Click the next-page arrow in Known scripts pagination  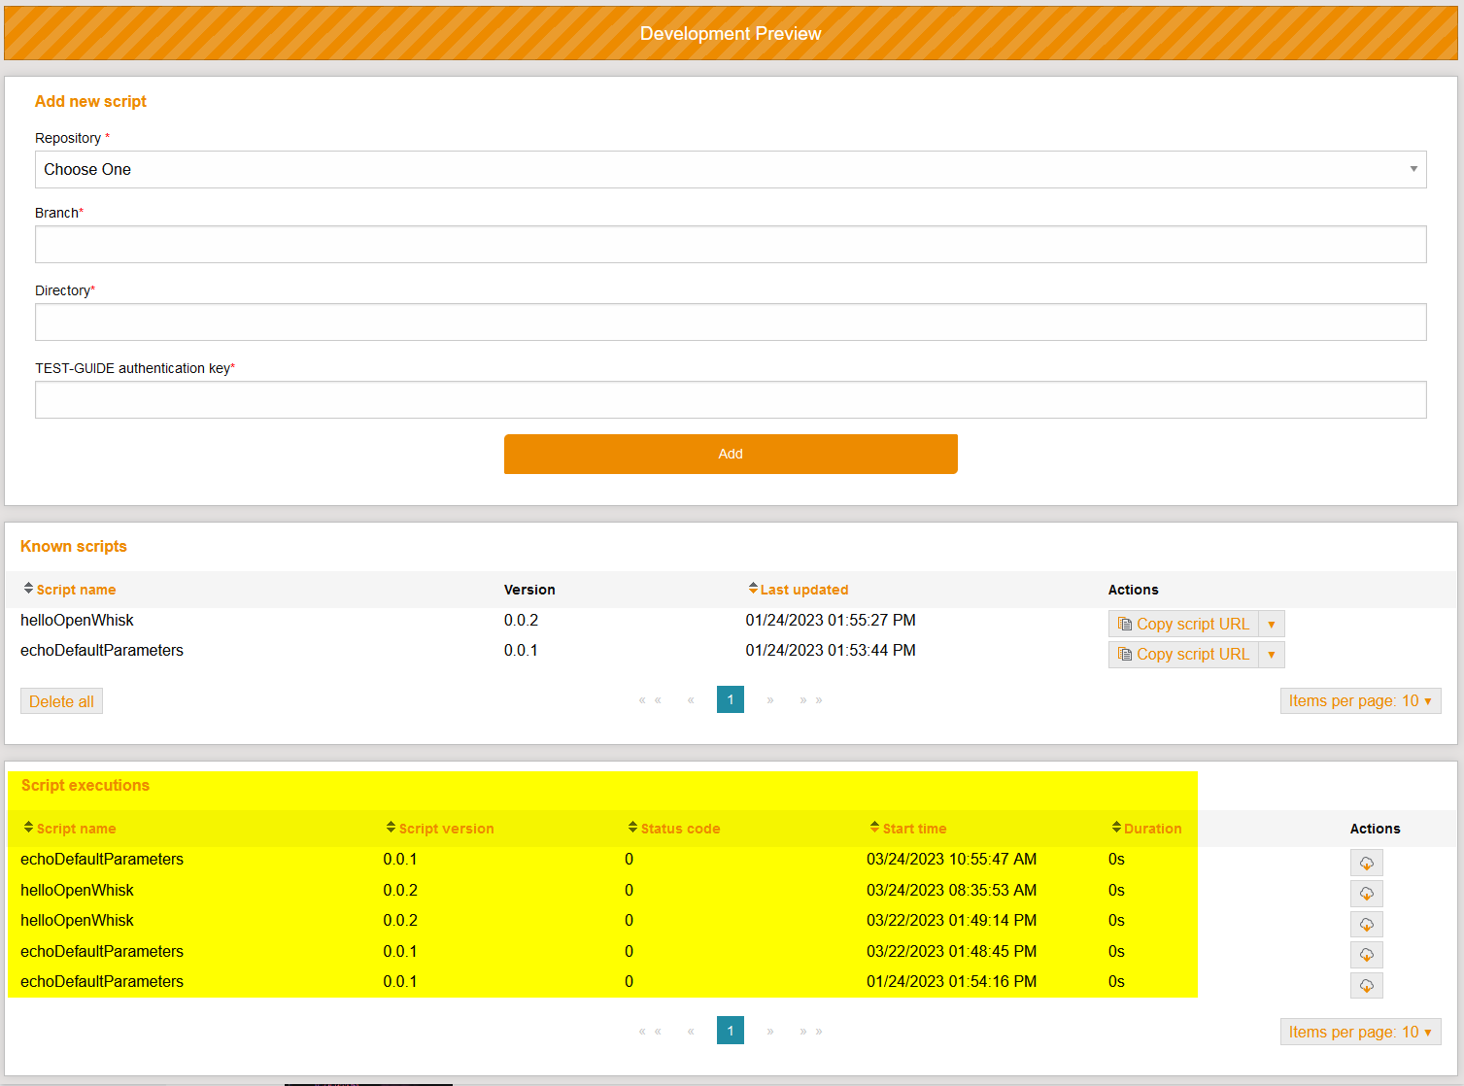coord(770,699)
